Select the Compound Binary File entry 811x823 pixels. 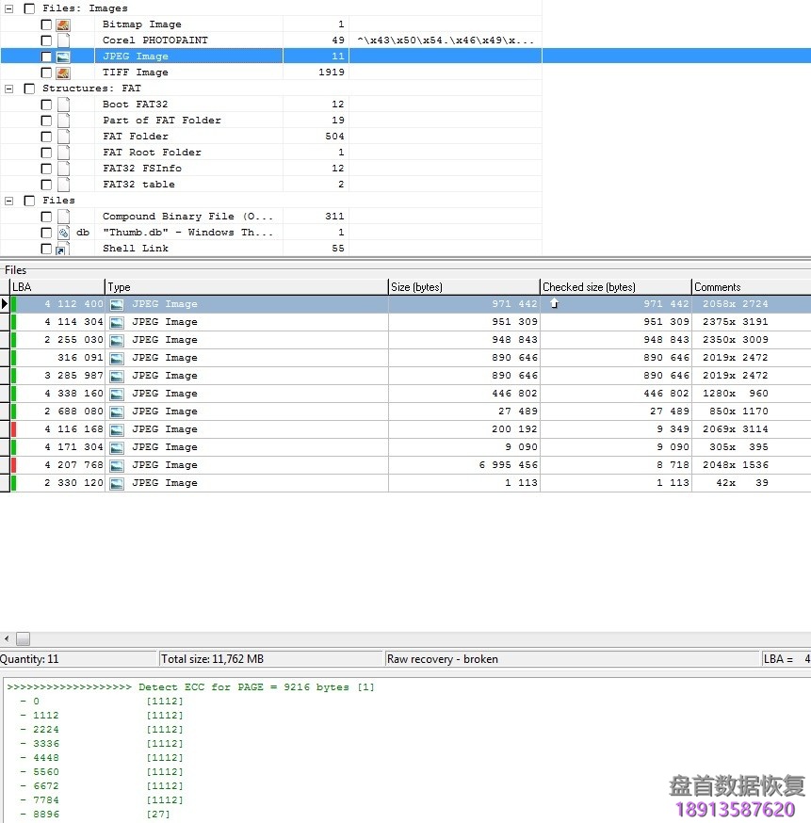(x=187, y=217)
